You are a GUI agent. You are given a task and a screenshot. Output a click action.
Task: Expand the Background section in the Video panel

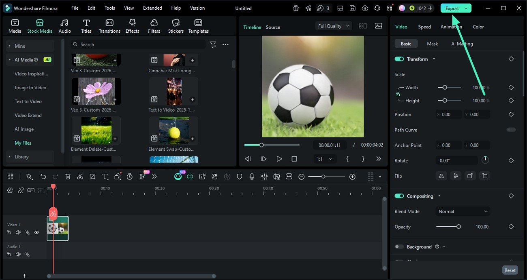tap(443, 247)
